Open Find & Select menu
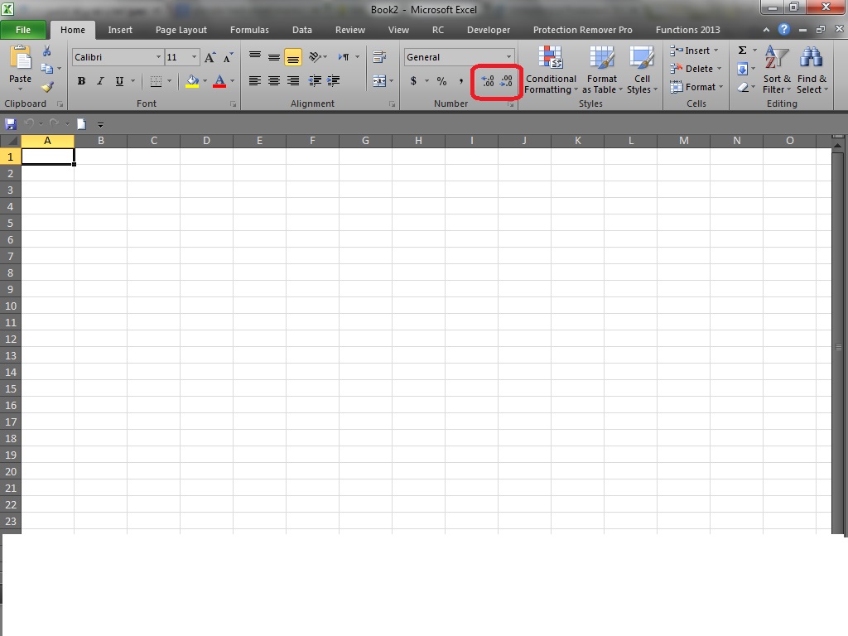 coord(812,70)
